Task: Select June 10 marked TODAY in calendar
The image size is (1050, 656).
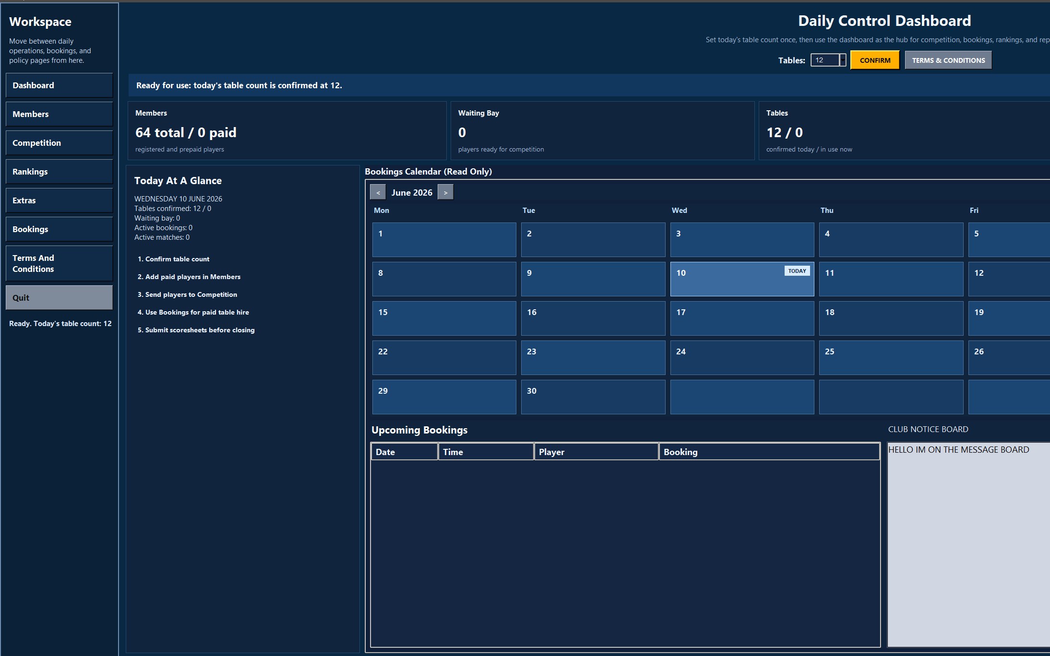Action: click(x=742, y=279)
